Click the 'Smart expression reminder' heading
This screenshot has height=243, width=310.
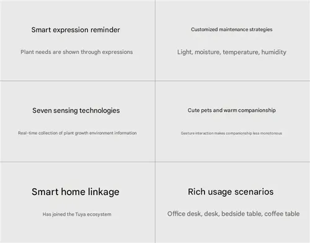click(76, 30)
